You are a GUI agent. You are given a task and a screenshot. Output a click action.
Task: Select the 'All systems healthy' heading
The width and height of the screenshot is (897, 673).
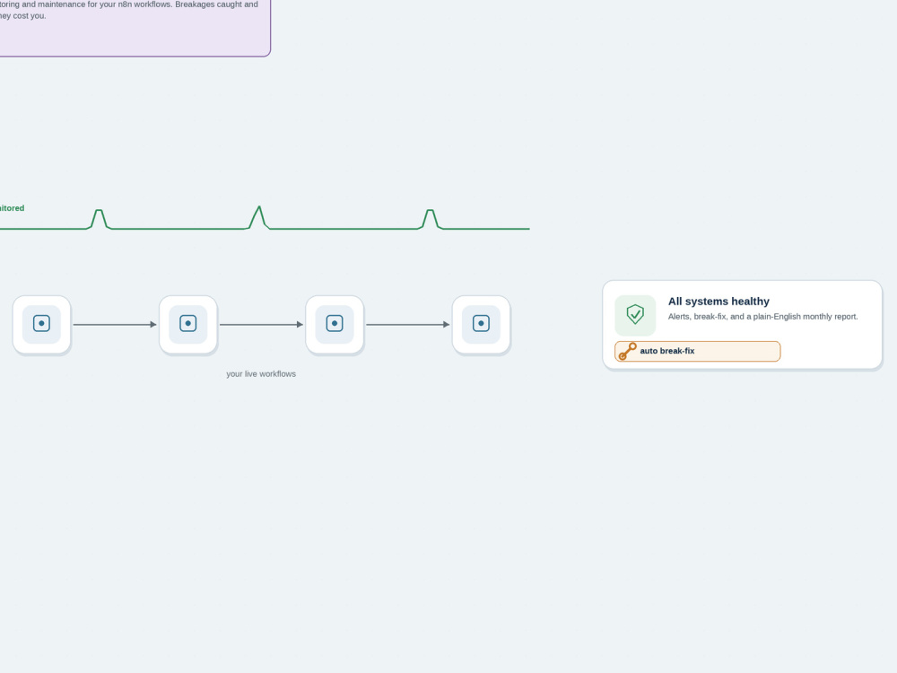pos(718,302)
